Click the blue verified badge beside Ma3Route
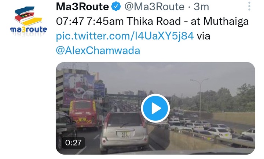Screen dimensions: 264x159 pos(116,7)
